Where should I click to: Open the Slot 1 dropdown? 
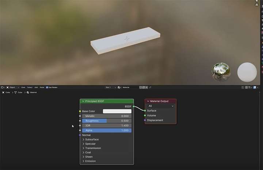[x=111, y=88]
